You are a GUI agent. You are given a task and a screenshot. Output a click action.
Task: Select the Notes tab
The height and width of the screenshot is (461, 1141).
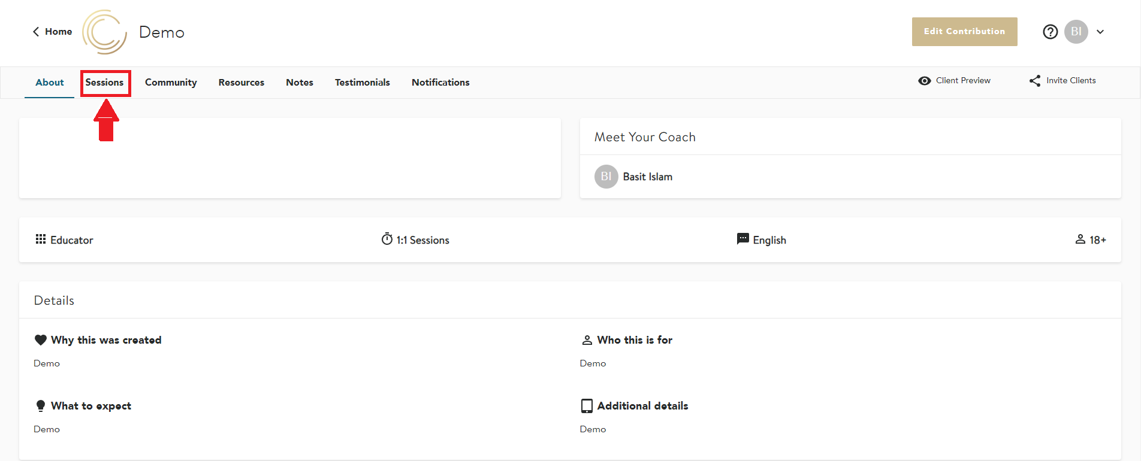pos(299,83)
